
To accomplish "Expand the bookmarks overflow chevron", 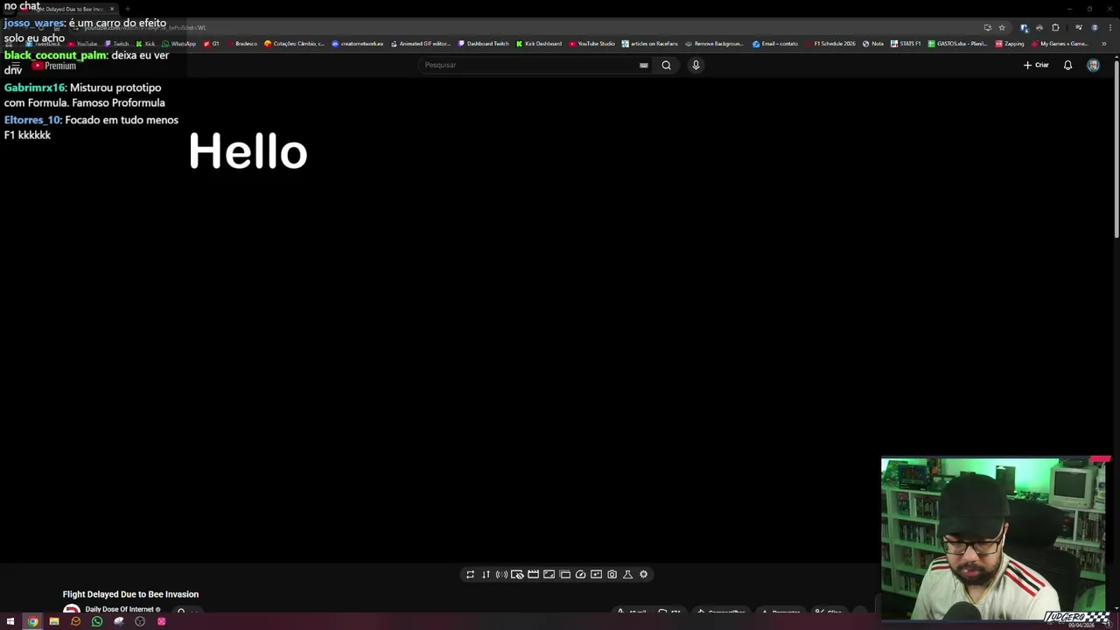I will click(1104, 44).
